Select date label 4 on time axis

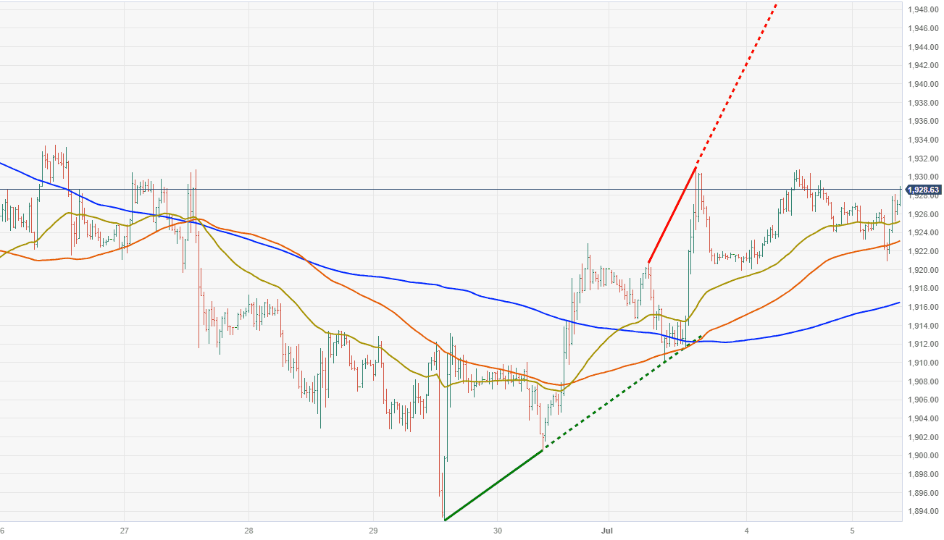745,530
